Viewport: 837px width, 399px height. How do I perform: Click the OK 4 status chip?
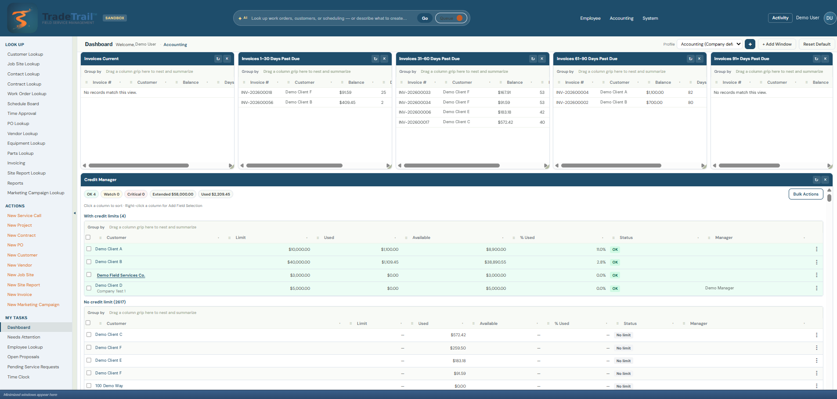point(91,194)
